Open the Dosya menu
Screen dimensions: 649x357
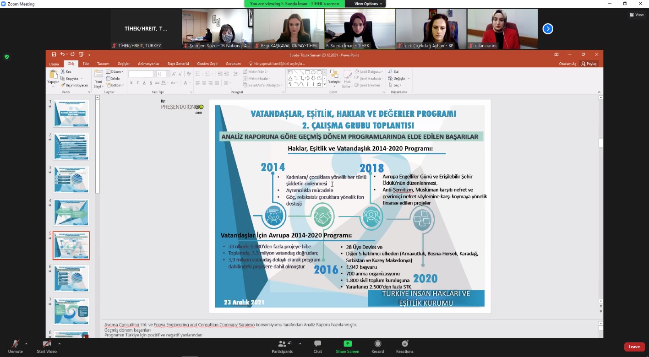tap(54, 64)
